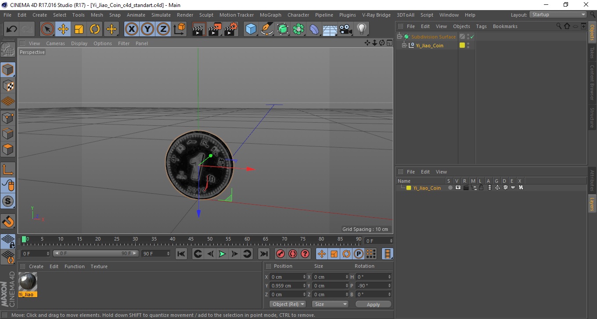Toggle layer Solo dot for Yi_Jiao_Coin
Viewport: 597px width, 319px height.
450,188
